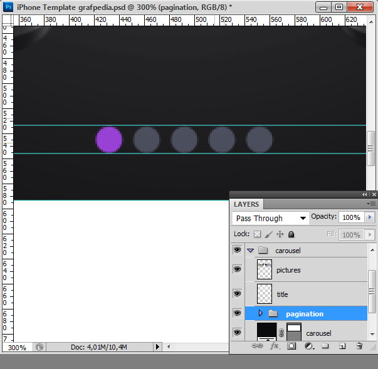This screenshot has height=369, width=378.
Task: Click the carousel vector mask thumbnail
Action: click(294, 332)
